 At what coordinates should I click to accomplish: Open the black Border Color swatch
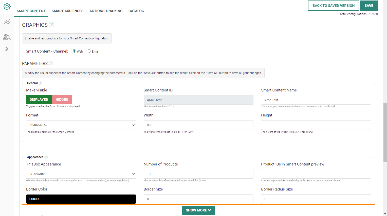(x=81, y=199)
